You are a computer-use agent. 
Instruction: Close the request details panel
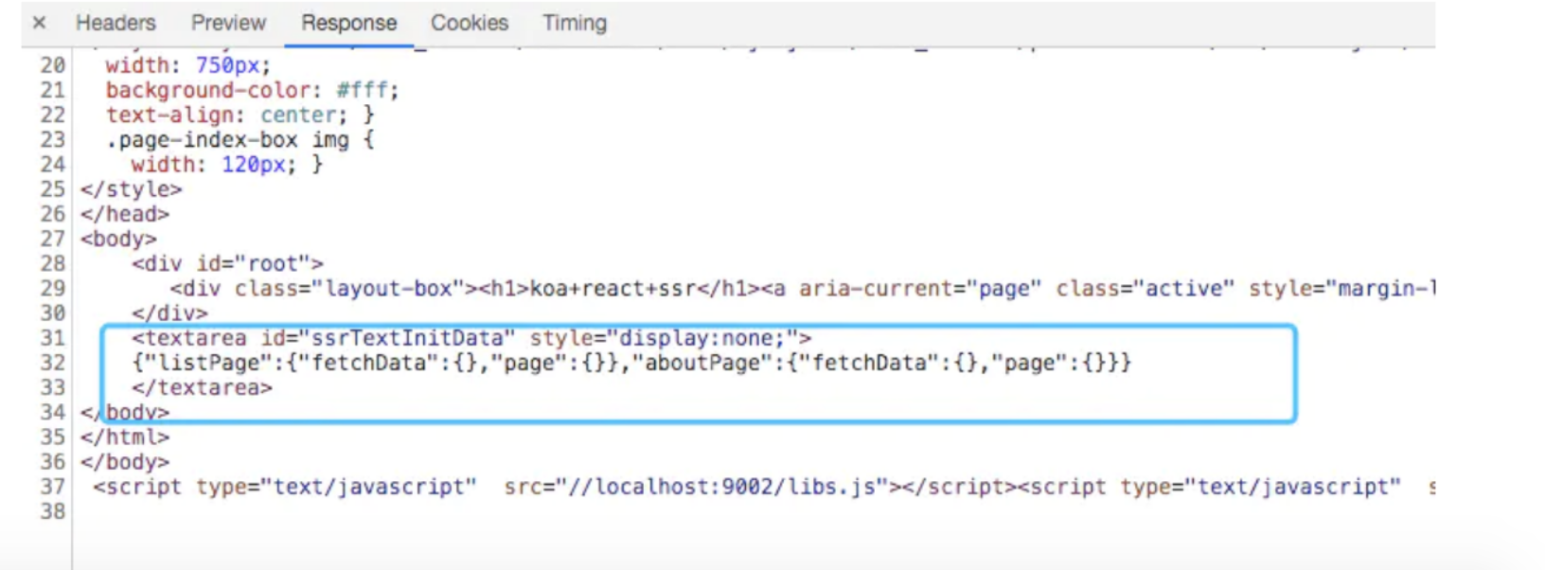[x=39, y=23]
